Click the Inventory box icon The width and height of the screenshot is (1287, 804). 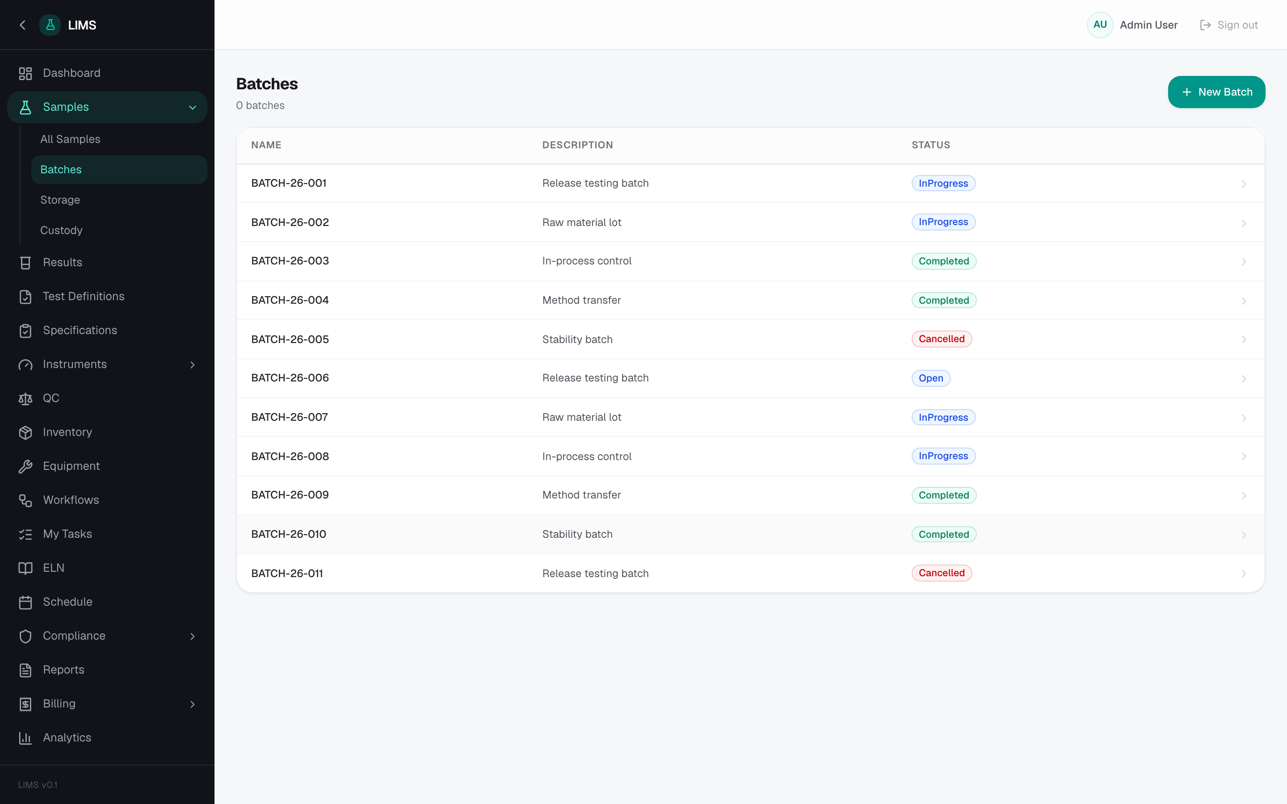click(25, 432)
